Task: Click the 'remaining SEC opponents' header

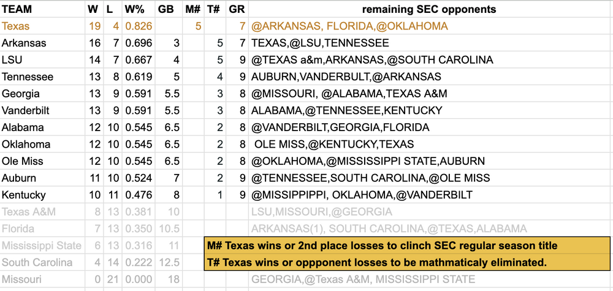Action: tap(429, 10)
